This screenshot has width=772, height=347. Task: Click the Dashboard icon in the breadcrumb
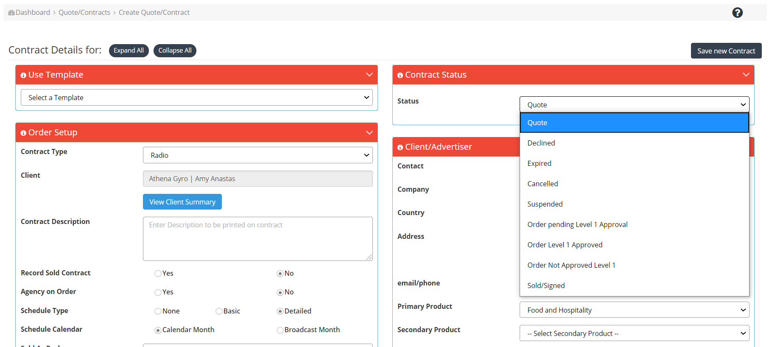pos(11,13)
